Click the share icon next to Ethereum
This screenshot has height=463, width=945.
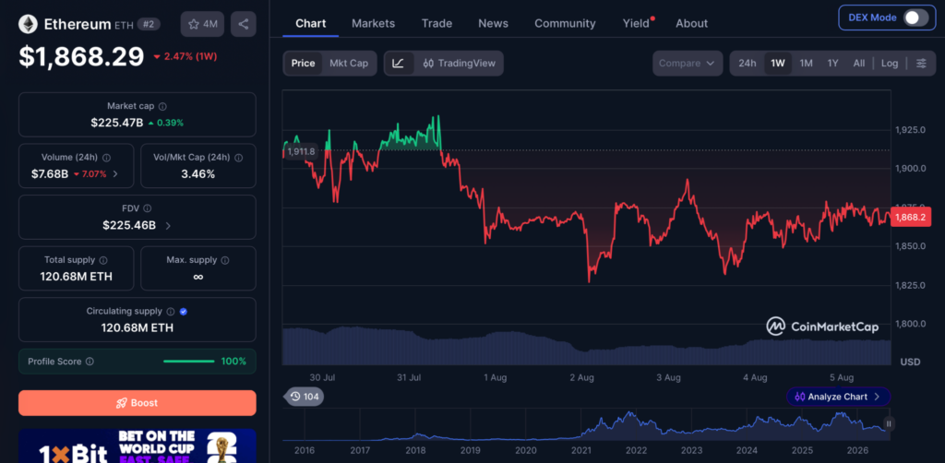point(244,24)
